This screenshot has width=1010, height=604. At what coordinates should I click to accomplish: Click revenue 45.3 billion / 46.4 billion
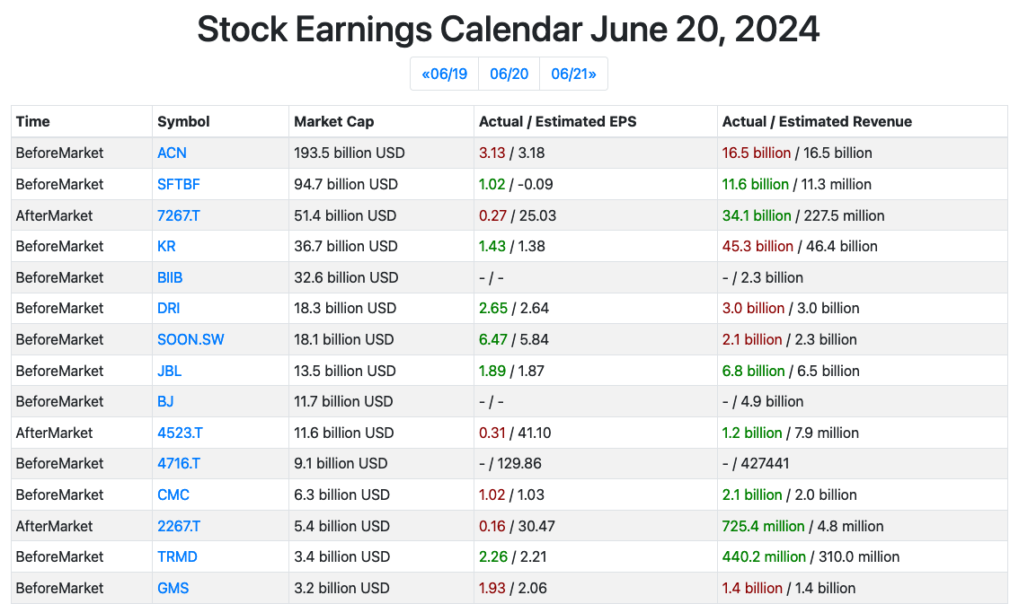(800, 247)
